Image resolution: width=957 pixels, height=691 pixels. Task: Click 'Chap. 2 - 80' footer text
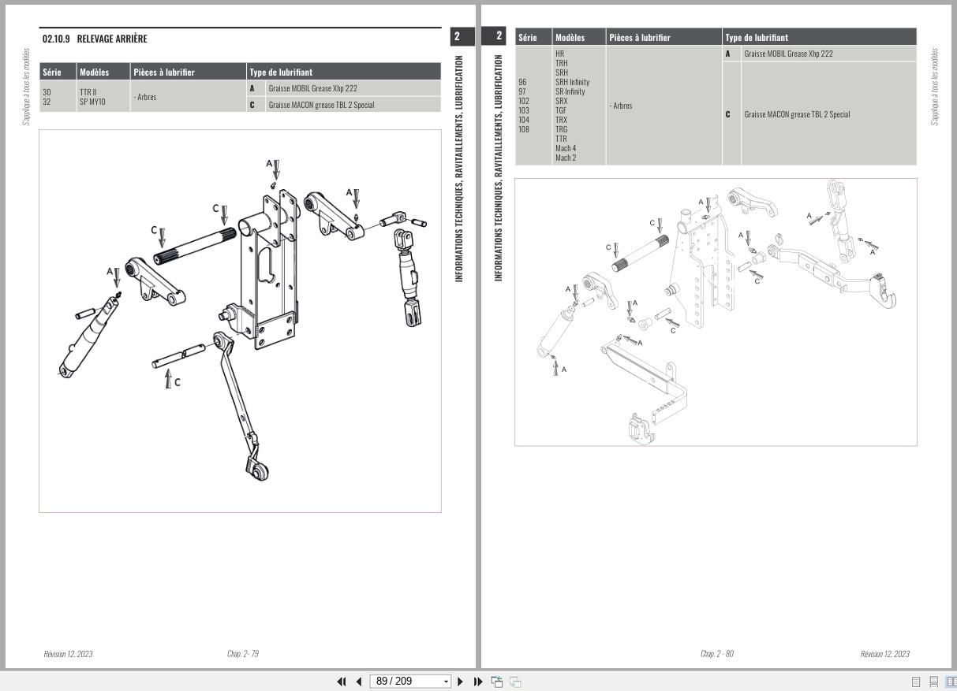click(717, 654)
